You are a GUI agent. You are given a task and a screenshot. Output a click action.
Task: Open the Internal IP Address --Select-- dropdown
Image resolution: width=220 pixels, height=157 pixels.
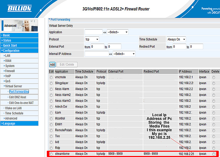(124, 54)
